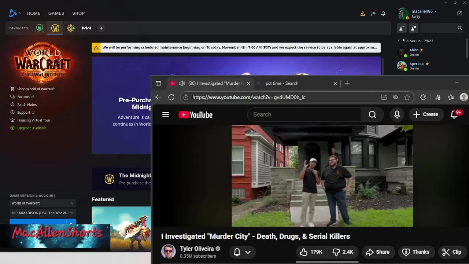Open Edge Extensions puzzle icon

coord(423,97)
